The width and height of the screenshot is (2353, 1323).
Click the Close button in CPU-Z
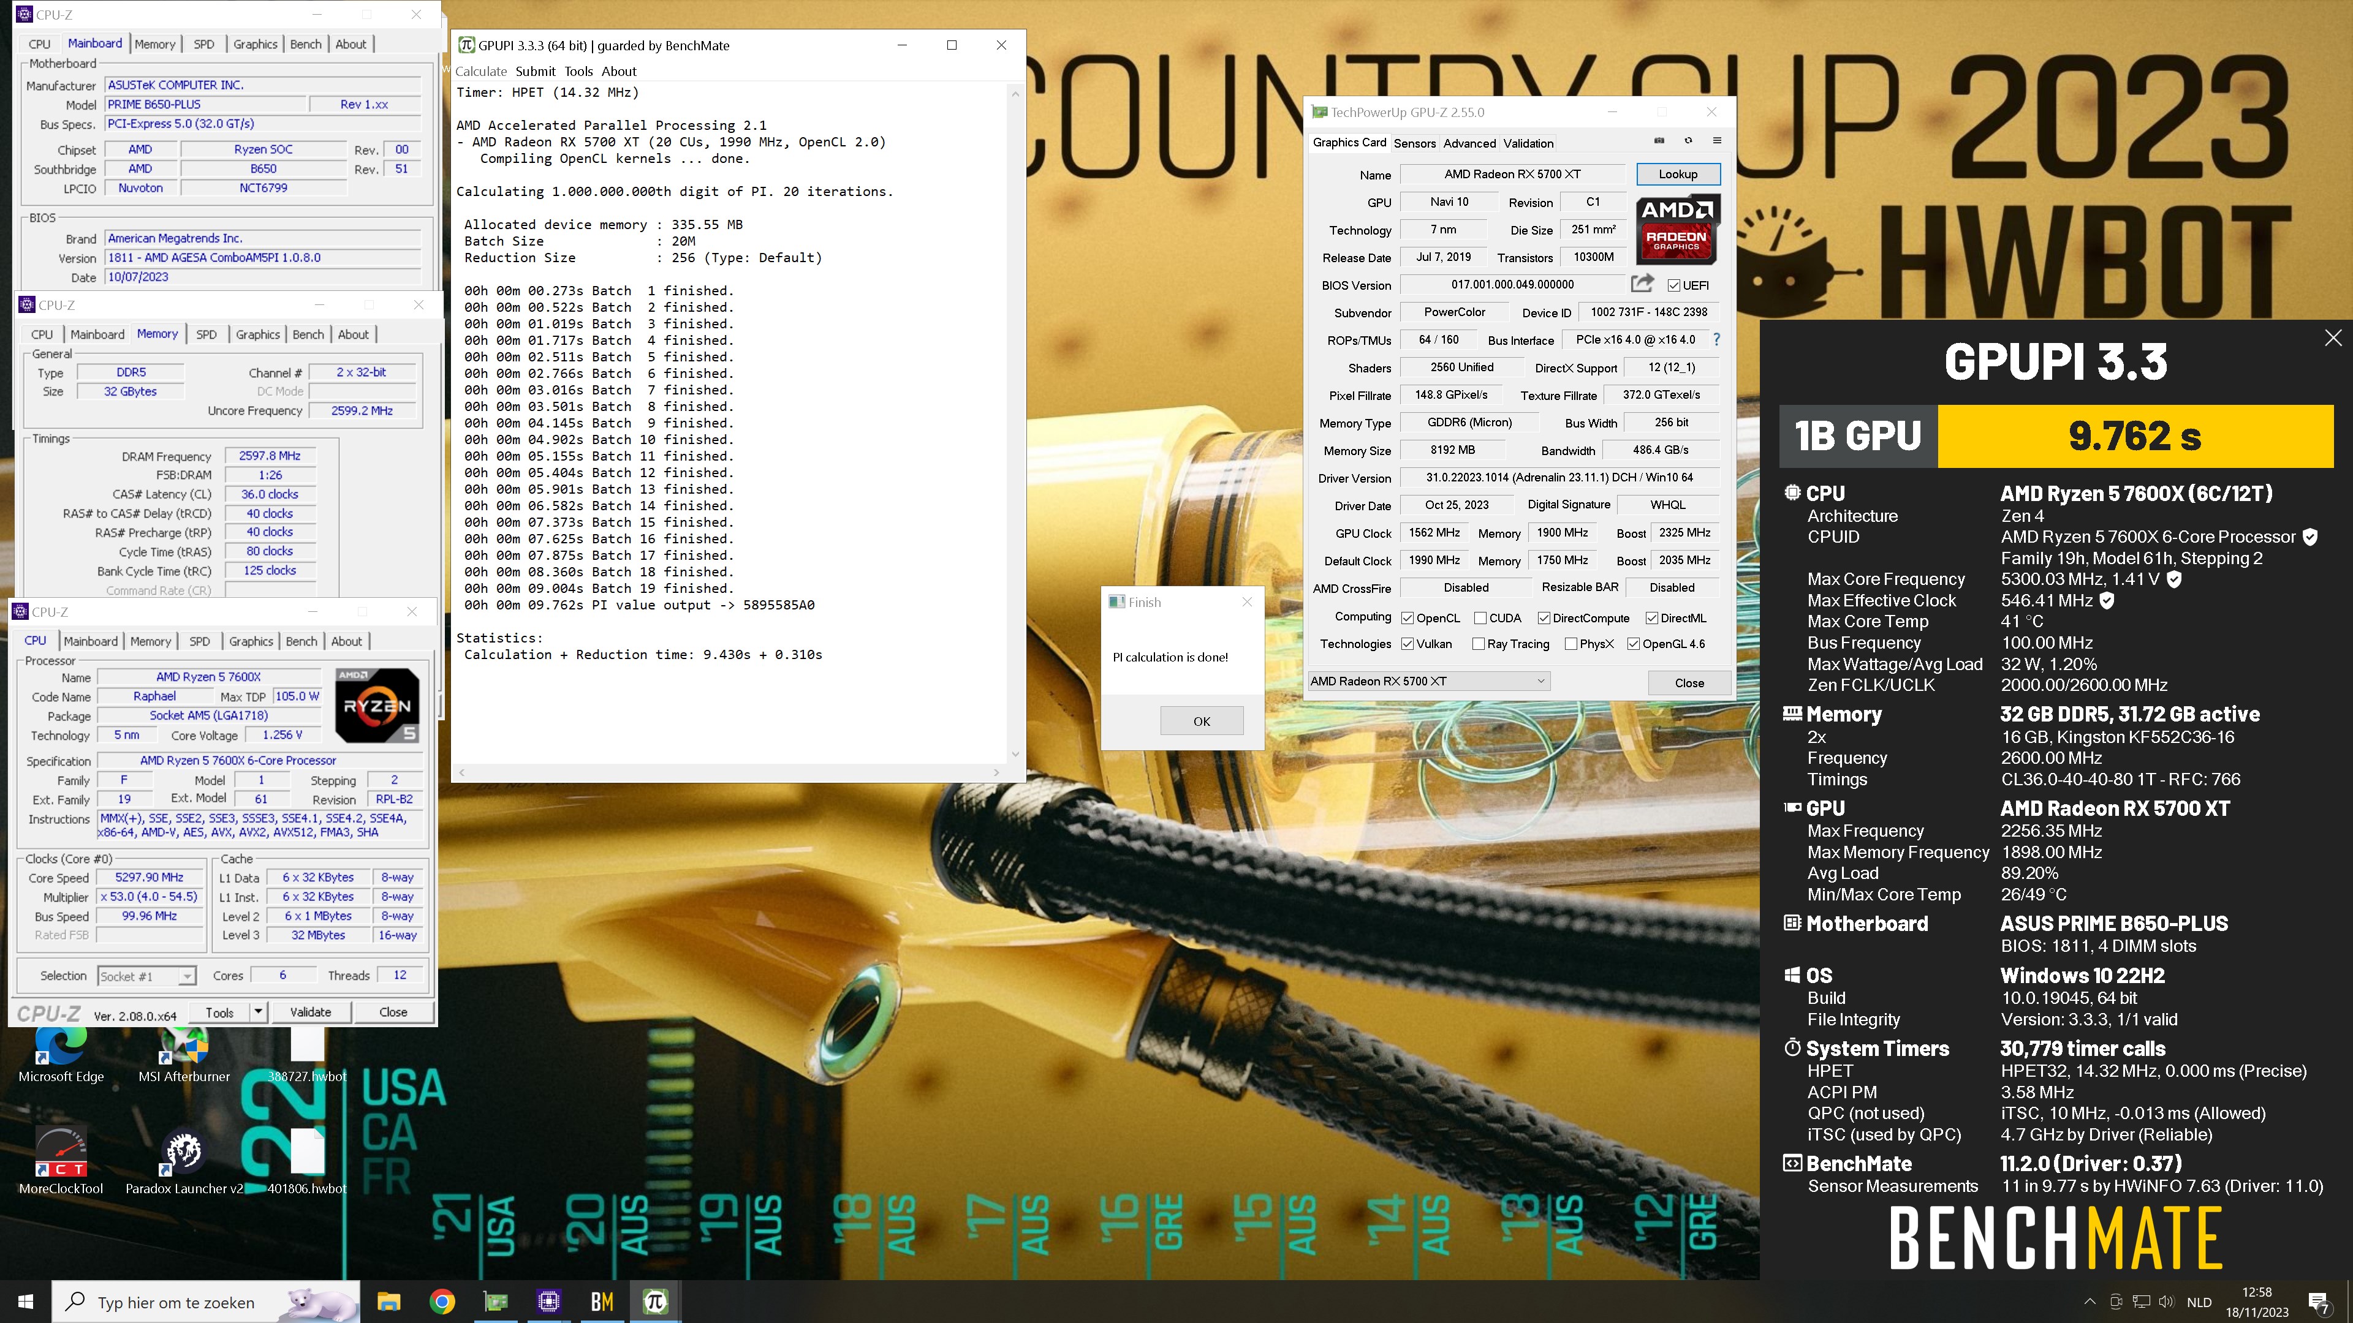393,1012
